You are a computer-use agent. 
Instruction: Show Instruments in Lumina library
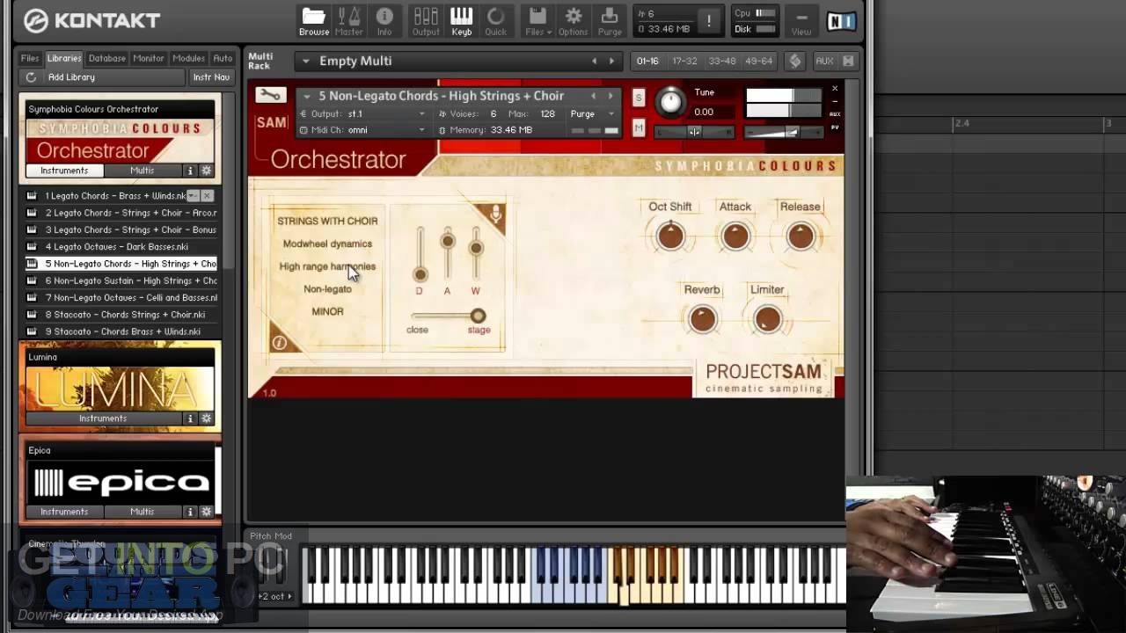103,418
